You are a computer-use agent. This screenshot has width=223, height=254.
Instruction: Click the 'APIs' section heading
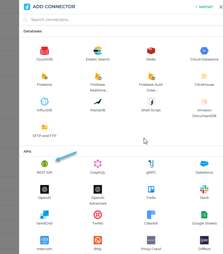pyautogui.click(x=27, y=152)
